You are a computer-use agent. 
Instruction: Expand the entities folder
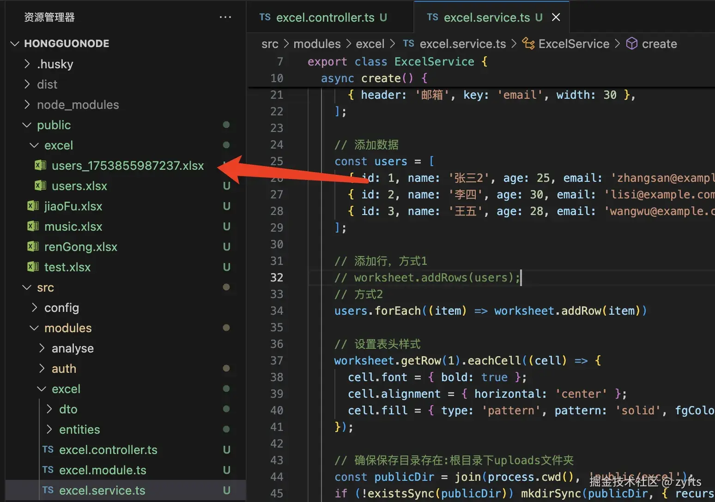49,429
